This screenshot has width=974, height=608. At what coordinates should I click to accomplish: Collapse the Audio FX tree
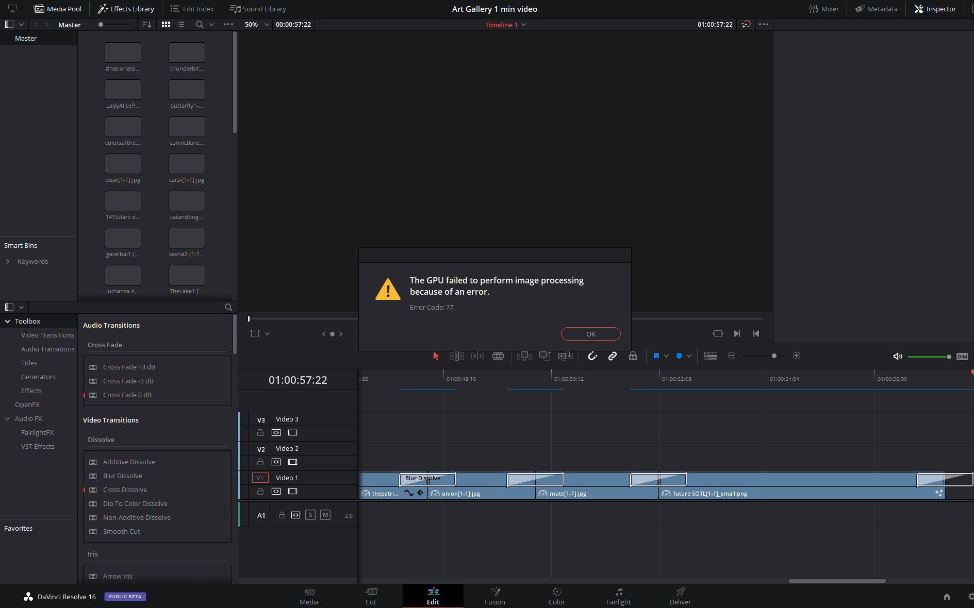8,419
